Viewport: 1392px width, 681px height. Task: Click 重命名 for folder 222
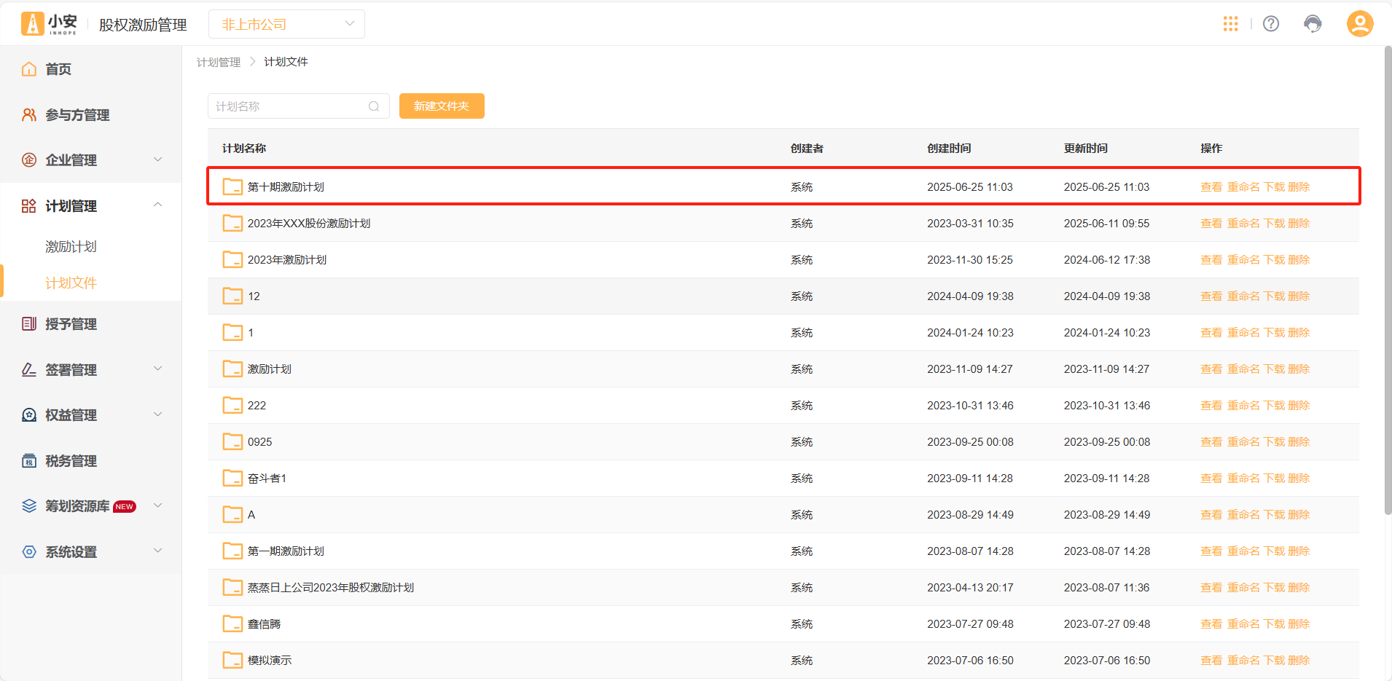tap(1243, 406)
